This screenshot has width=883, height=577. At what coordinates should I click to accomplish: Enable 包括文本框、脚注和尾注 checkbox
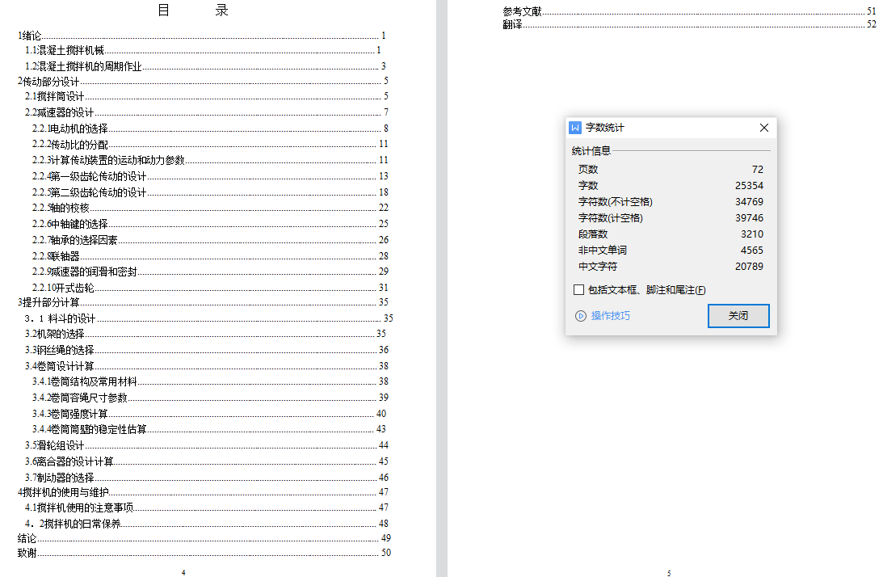[578, 290]
